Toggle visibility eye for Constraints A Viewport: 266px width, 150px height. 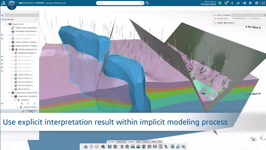tap(2, 35)
